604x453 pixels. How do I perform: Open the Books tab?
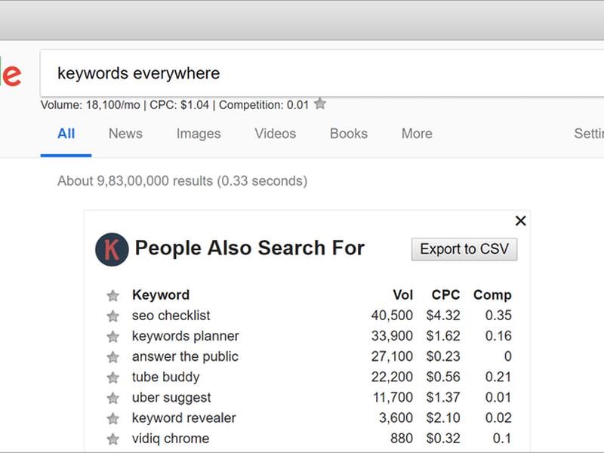point(349,134)
